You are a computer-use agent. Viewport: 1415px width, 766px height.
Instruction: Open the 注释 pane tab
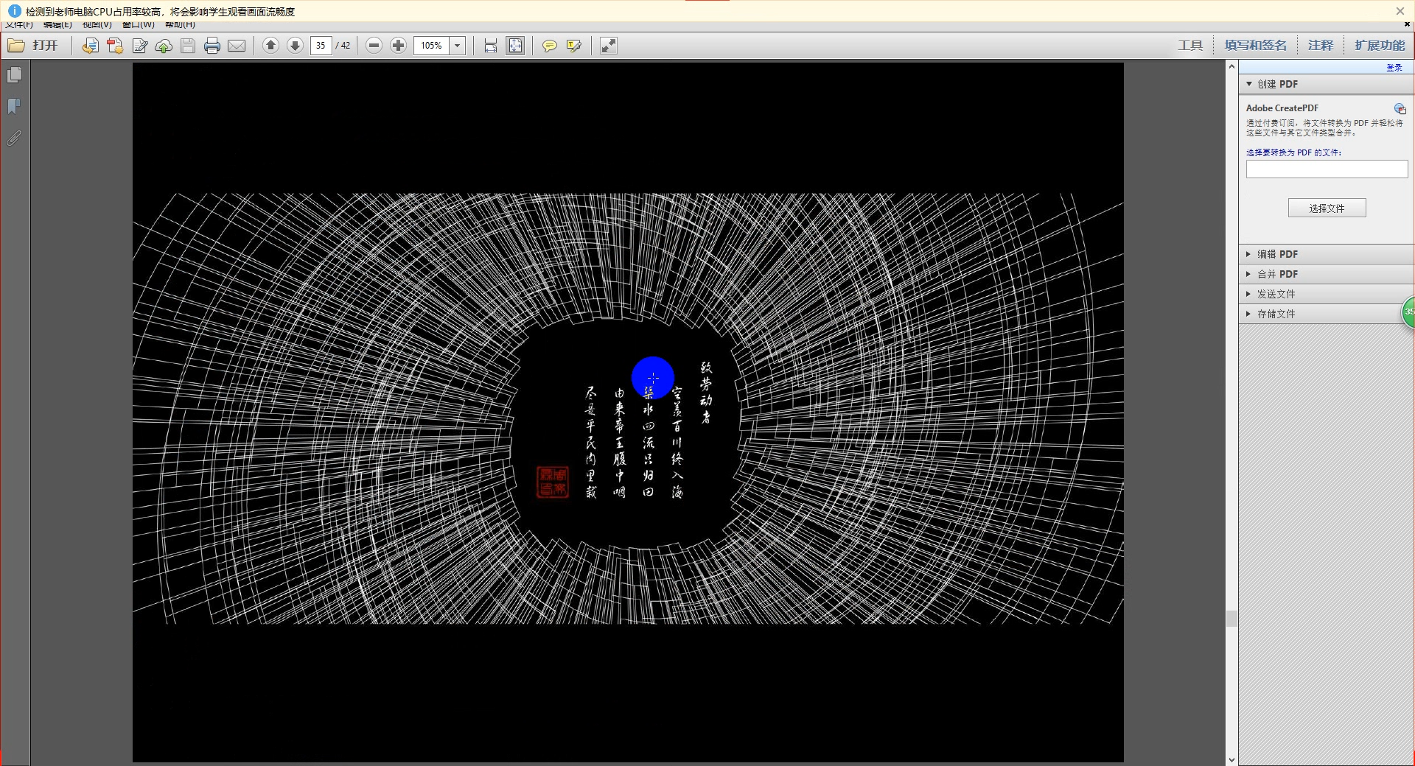coord(1321,46)
